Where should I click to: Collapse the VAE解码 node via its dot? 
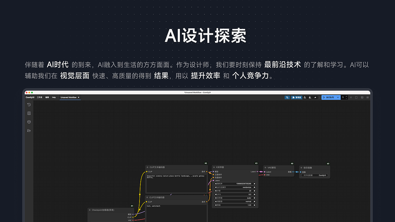click(x=265, y=168)
